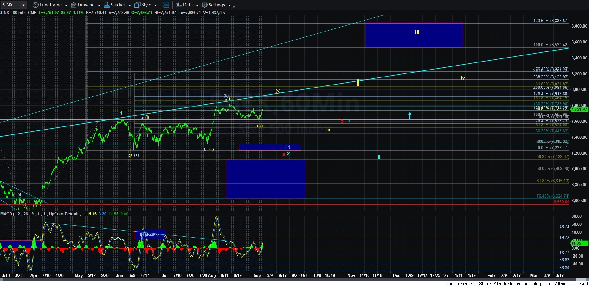Click the Style overlapping squares icon
Image resolution: width=589 pixels, height=286 pixels.
click(x=137, y=5)
